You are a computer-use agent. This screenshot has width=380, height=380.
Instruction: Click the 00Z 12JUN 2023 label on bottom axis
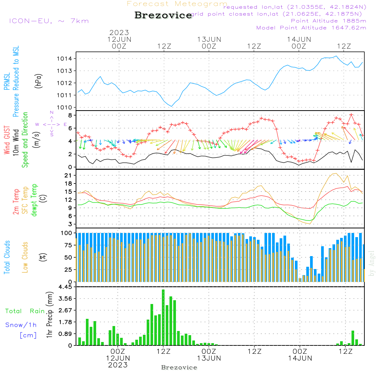(x=118, y=358)
